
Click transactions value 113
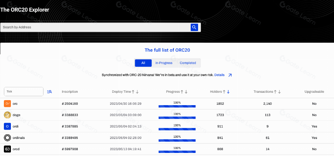pyautogui.click(x=267, y=115)
